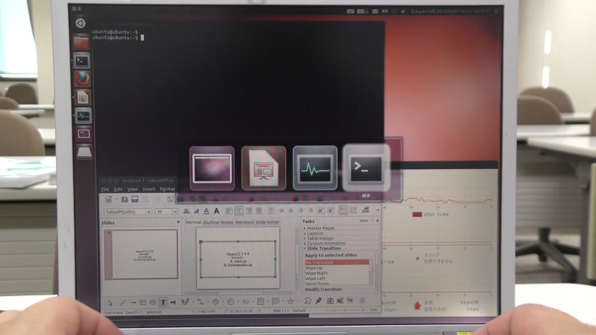Image resolution: width=596 pixels, height=335 pixels.
Task: Select the Ellipse drawing tool
Action: (x=153, y=303)
